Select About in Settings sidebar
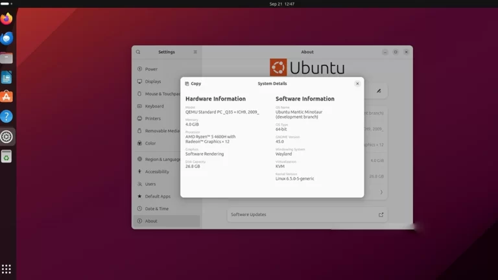The image size is (498, 280). pyautogui.click(x=167, y=221)
